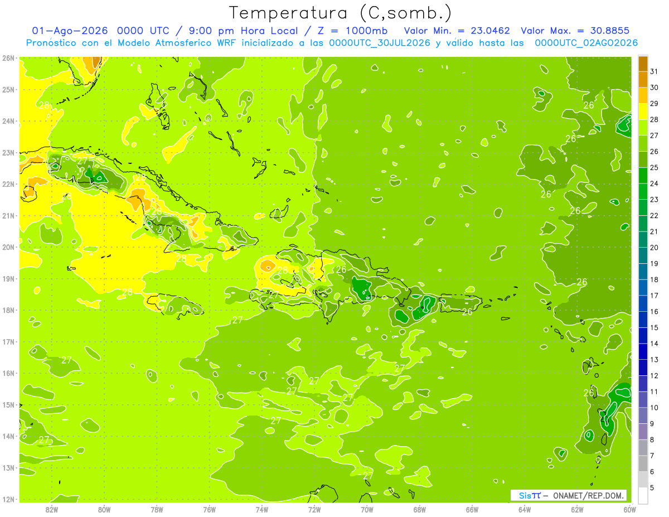Click the 72W longitude axis label
669x517 pixels.
[x=314, y=509]
